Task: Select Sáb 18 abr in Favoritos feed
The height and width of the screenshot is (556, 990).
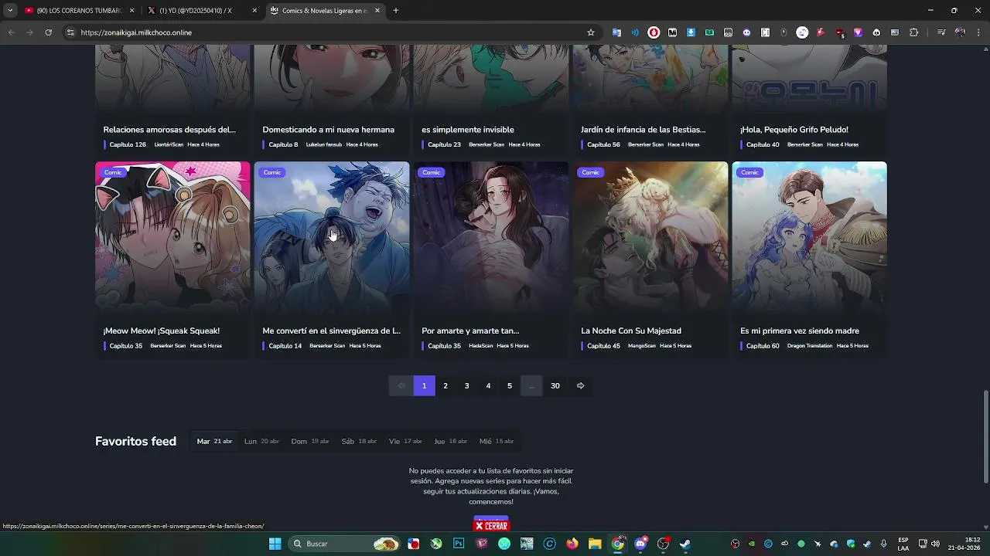Action: [x=359, y=441]
